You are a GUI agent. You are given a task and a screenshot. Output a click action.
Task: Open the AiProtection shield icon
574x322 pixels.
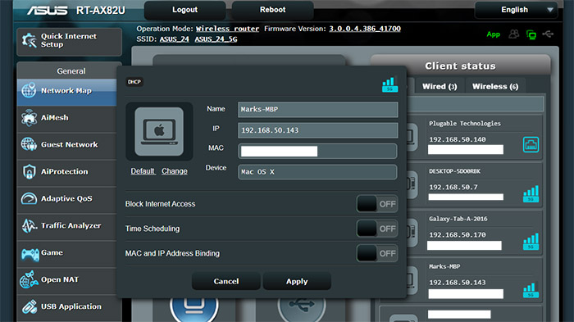click(x=29, y=171)
